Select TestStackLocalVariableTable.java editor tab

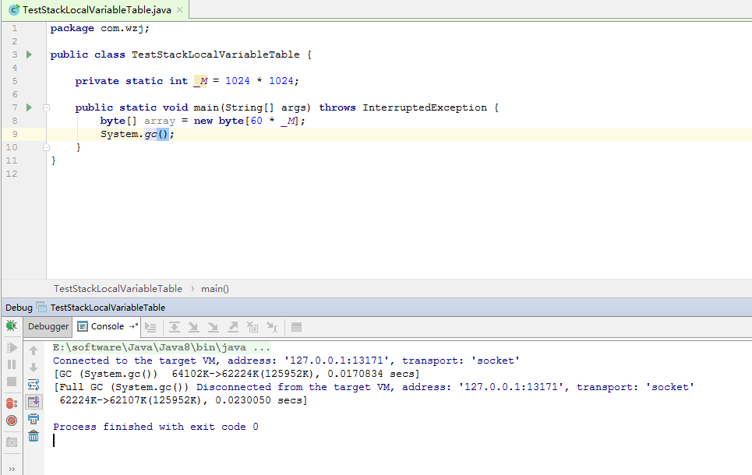tap(94, 9)
